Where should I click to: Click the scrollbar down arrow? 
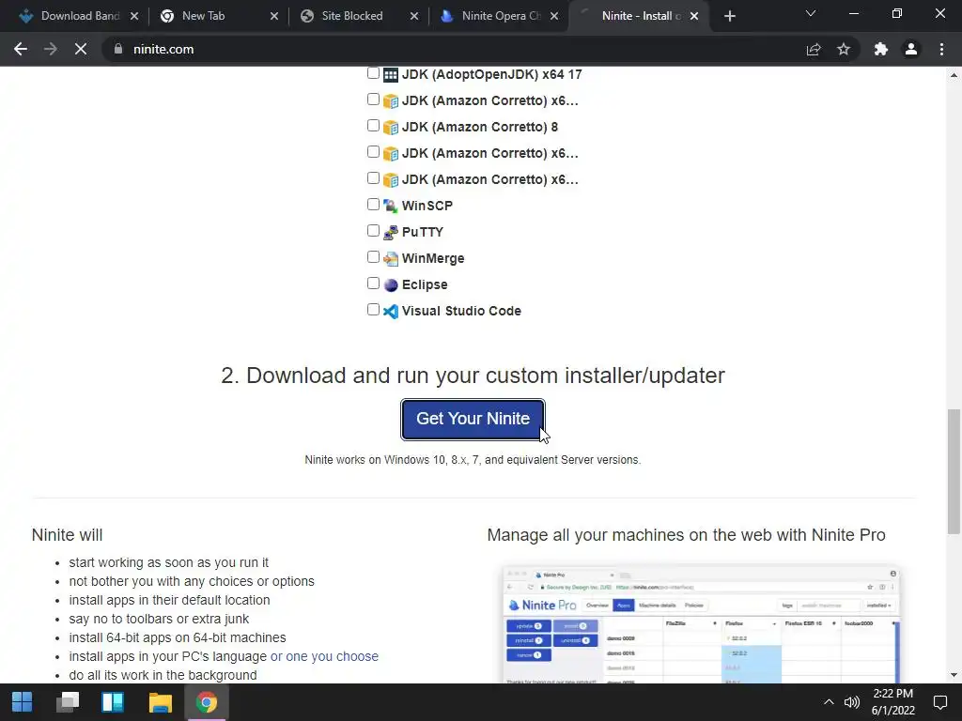click(954, 675)
